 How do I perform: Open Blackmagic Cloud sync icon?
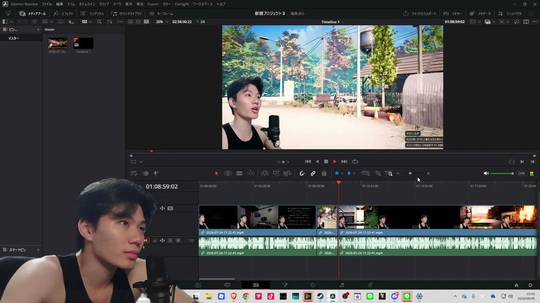tap(61, 22)
